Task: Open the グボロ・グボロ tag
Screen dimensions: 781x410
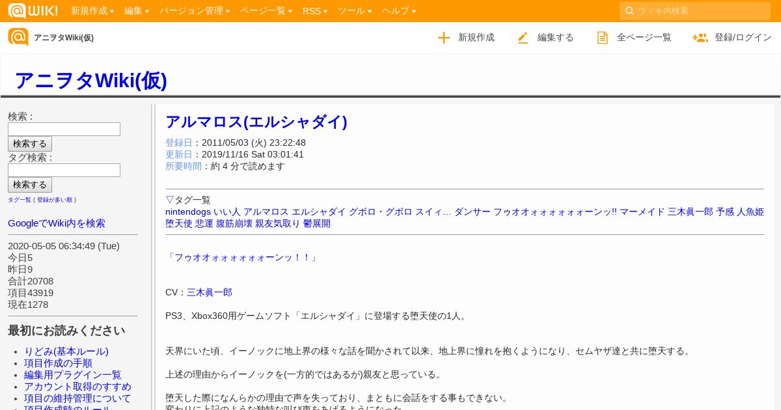Action: tap(381, 212)
